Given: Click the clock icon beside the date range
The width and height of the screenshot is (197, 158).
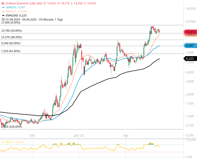Looking at the screenshot, I should (x=3, y=19).
